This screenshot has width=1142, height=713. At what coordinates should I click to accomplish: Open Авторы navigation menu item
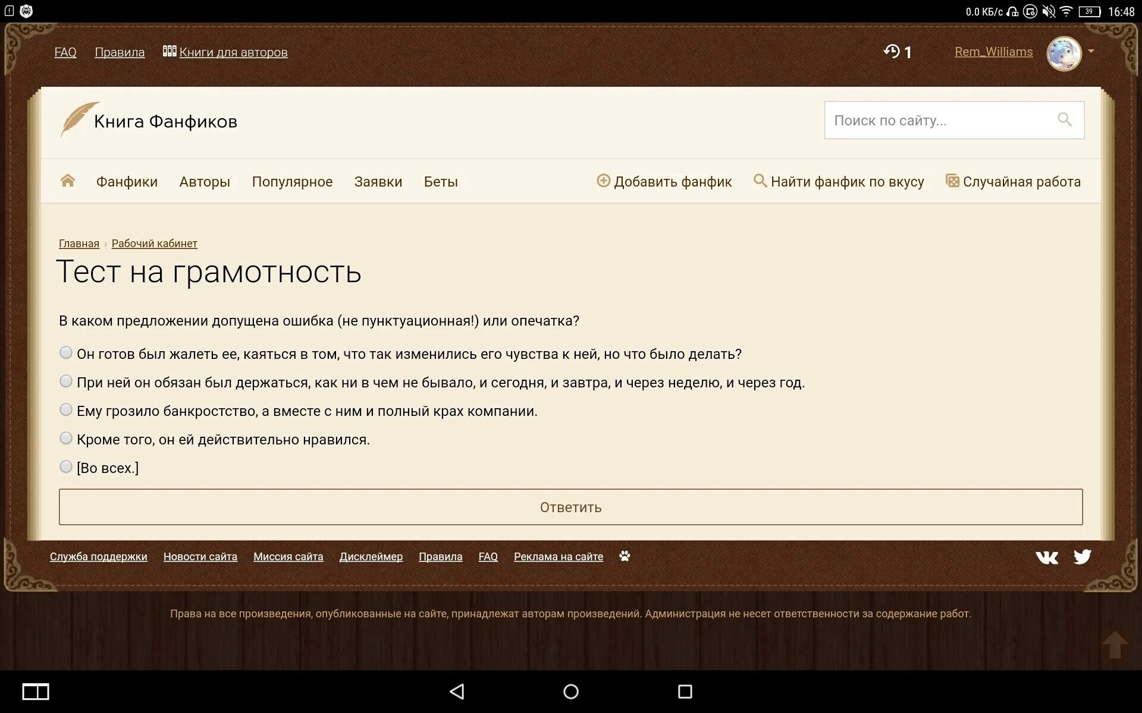coord(204,182)
